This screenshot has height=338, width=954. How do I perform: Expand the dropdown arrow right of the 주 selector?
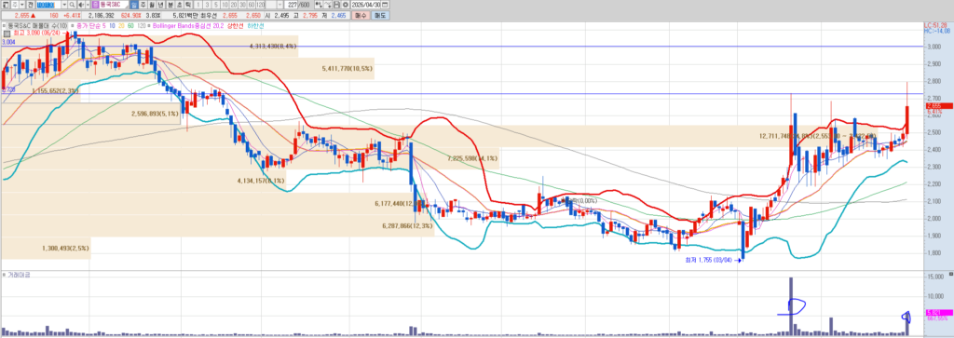(22, 5)
